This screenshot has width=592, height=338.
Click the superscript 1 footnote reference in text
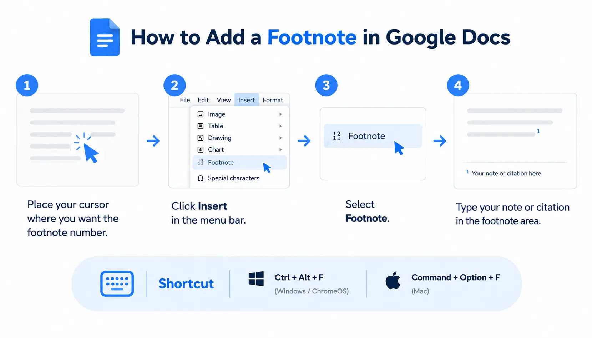tap(538, 131)
